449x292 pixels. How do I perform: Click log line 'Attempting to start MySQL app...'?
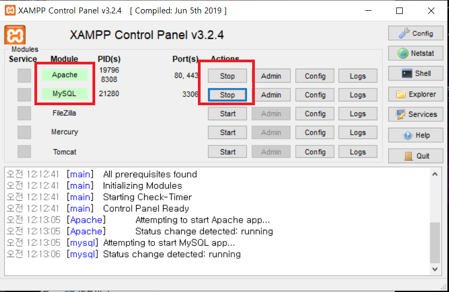(169, 243)
